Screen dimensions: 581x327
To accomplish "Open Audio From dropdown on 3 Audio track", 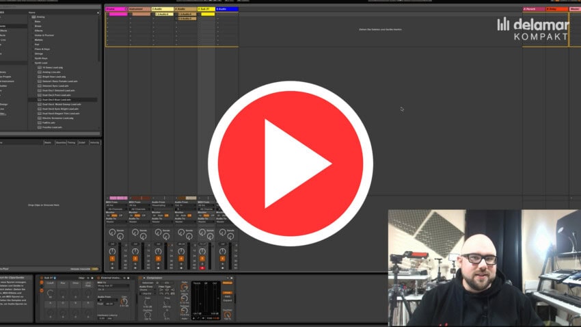I will (162, 205).
